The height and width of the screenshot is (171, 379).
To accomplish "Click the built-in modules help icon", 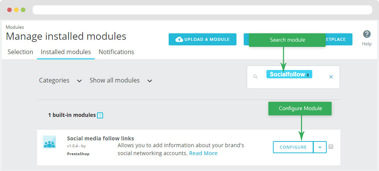I will [x=100, y=115].
